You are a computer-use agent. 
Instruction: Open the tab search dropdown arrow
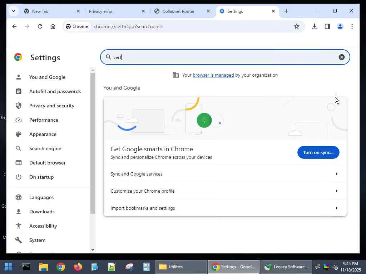14,11
